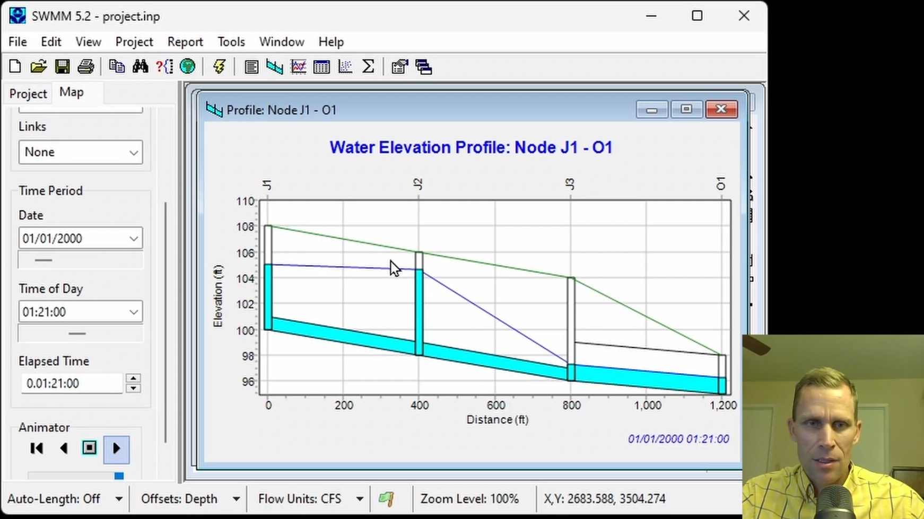The height and width of the screenshot is (519, 924).
Task: Click the Copy to clipboard icon
Action: 117,67
